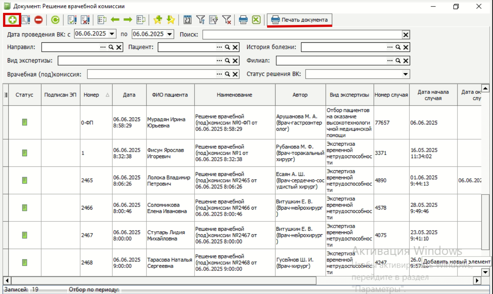Open the end date 06.06.2025 dropdown
This screenshot has height=294, width=493.
[x=170, y=34]
